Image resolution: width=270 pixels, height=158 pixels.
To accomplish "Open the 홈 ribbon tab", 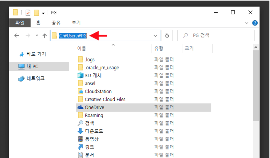I will tap(38, 23).
